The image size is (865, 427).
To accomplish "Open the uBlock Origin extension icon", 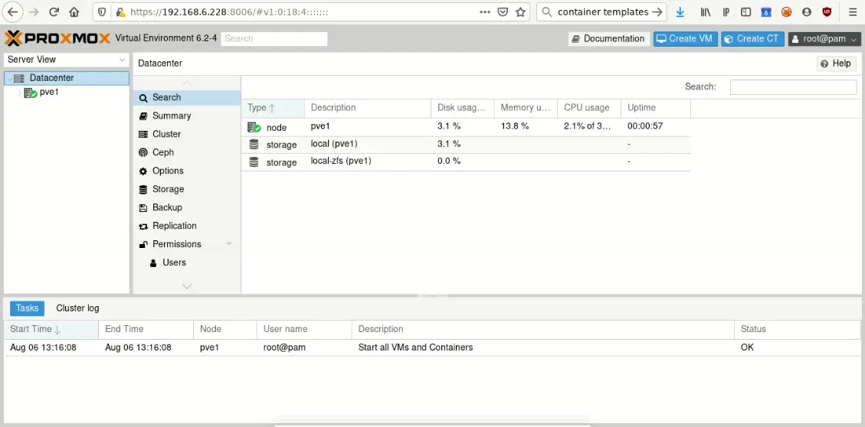I will click(x=827, y=12).
